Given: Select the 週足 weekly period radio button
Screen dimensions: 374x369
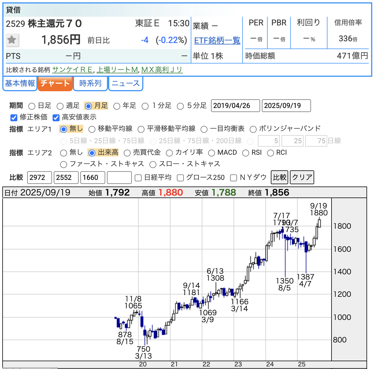Looking at the screenshot, I should 60,106.
